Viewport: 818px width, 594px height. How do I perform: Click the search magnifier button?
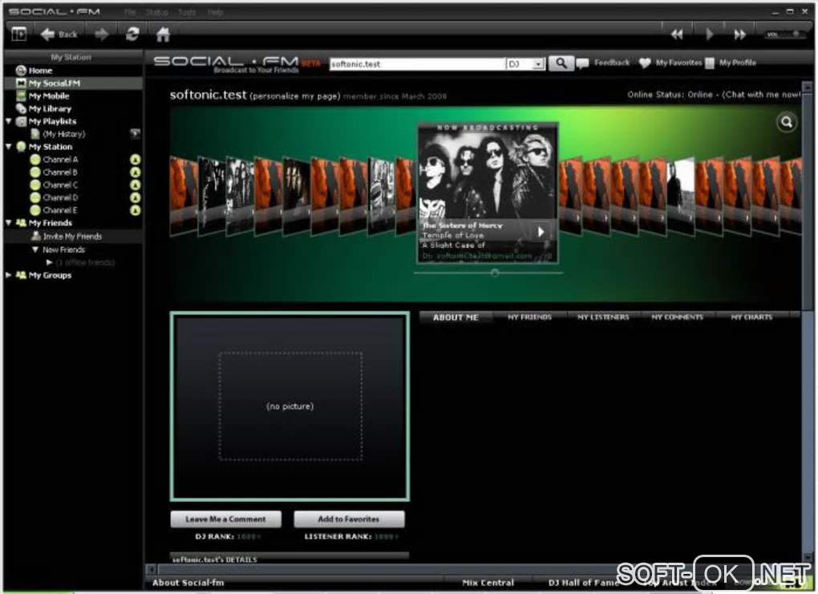[561, 63]
